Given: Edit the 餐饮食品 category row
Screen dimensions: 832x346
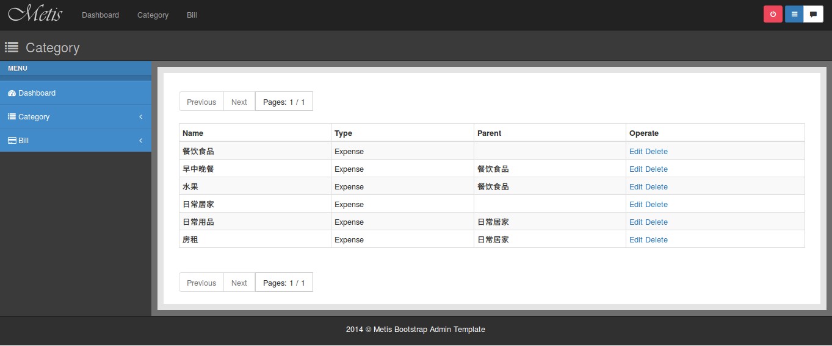Looking at the screenshot, I should coord(635,151).
